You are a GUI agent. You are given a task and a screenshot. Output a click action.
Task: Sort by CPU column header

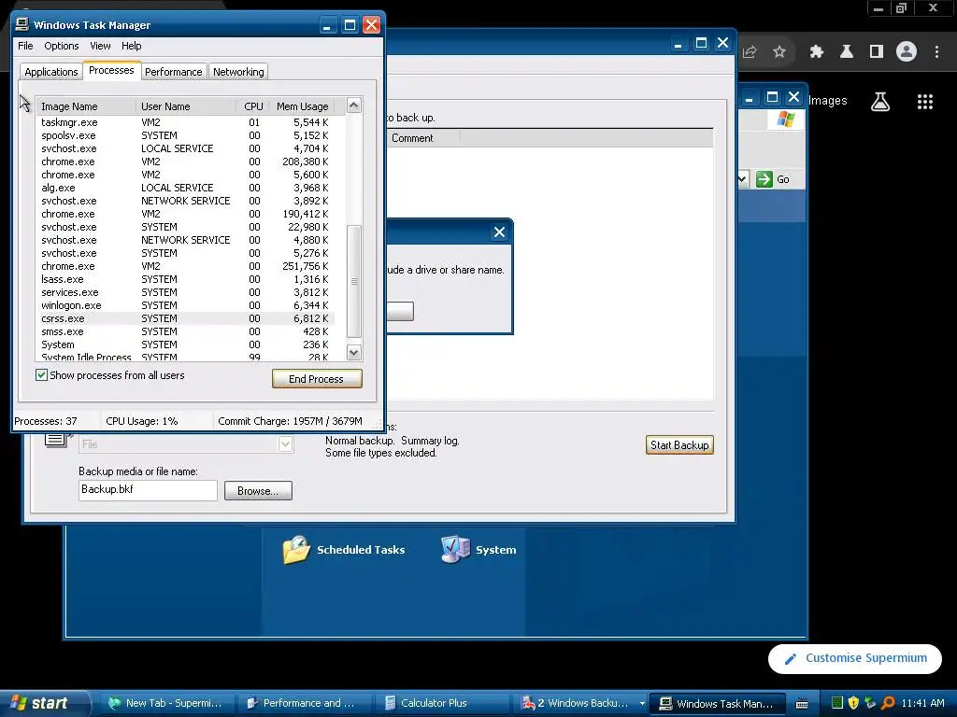(x=252, y=106)
